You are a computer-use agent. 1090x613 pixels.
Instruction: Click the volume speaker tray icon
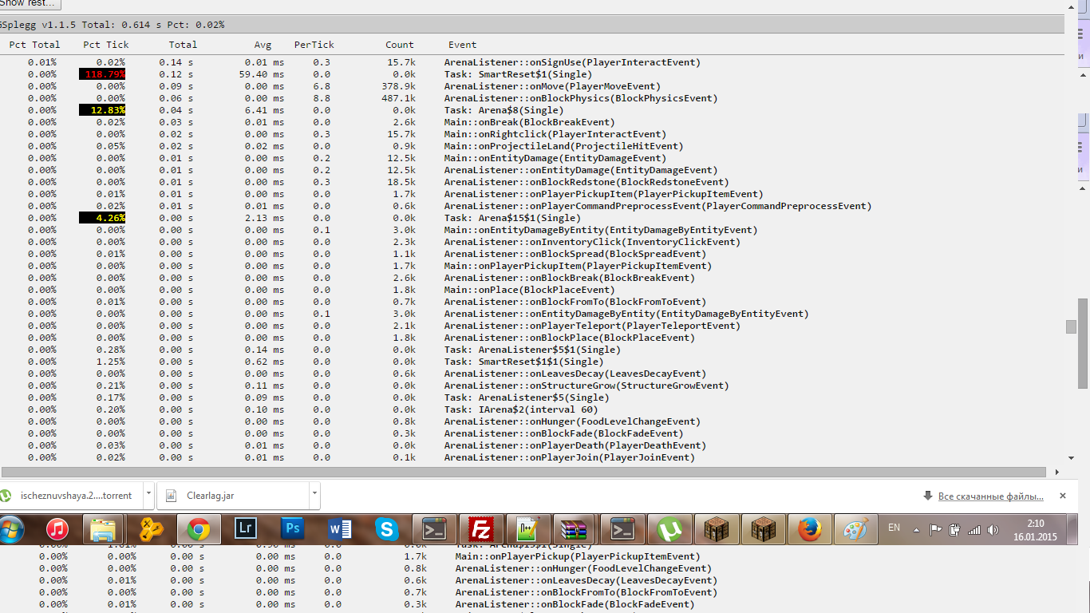click(993, 529)
